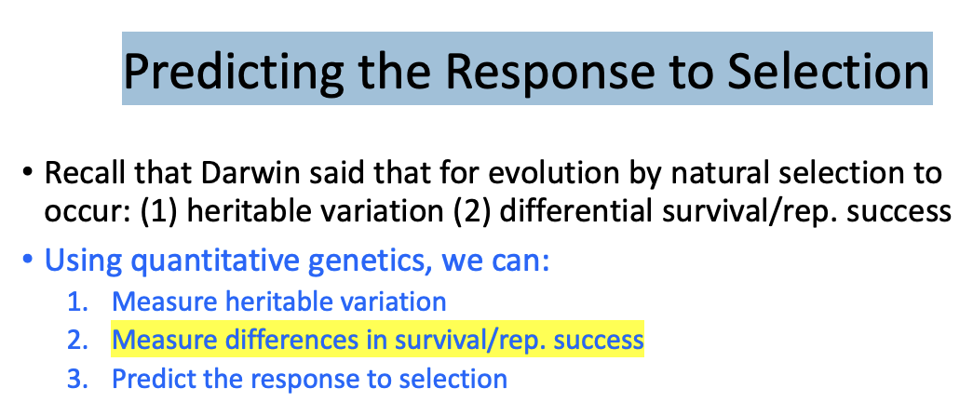
Task: Click the 'Predict the response to selection' item
Action: coord(309,379)
